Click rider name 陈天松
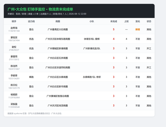166x127 pixels. pyautogui.click(x=14, y=85)
